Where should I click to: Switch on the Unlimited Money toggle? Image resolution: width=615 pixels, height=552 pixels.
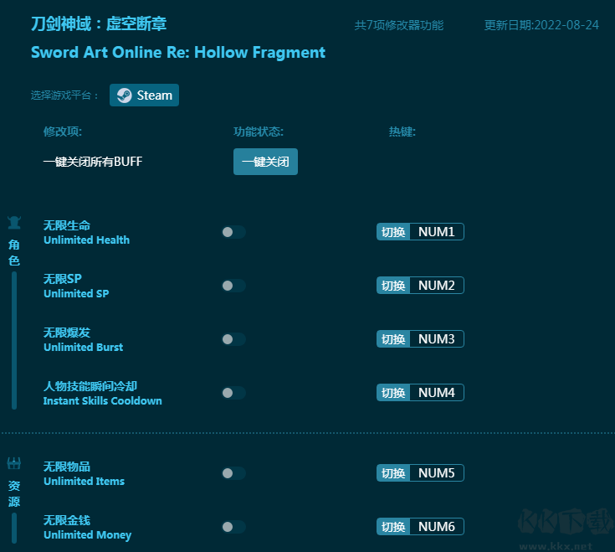(x=233, y=527)
